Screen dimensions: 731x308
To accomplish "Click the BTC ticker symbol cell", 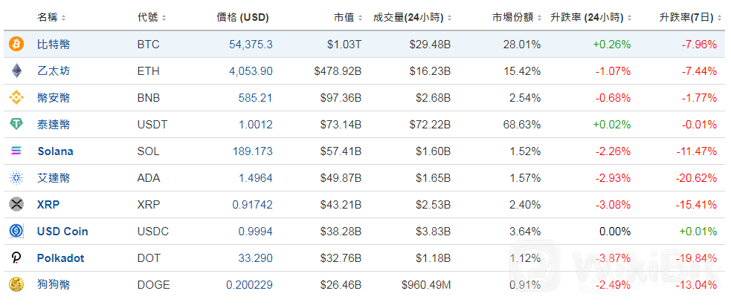I will pyautogui.click(x=148, y=45).
